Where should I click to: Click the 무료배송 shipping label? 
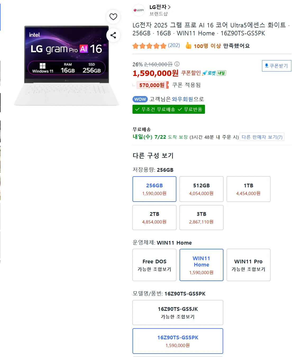(142, 129)
